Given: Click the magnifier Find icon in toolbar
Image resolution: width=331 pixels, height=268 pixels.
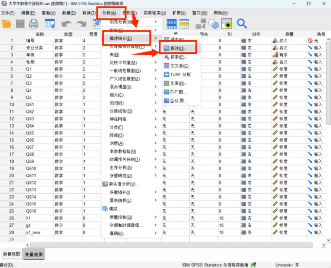Looking at the screenshot, I should pyautogui.click(x=242, y=23).
